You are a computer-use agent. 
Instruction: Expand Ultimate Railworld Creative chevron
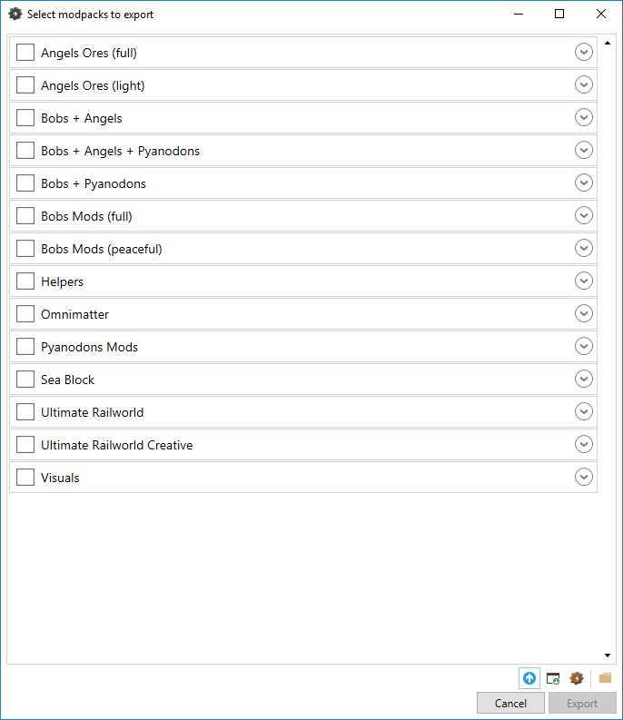(x=583, y=444)
